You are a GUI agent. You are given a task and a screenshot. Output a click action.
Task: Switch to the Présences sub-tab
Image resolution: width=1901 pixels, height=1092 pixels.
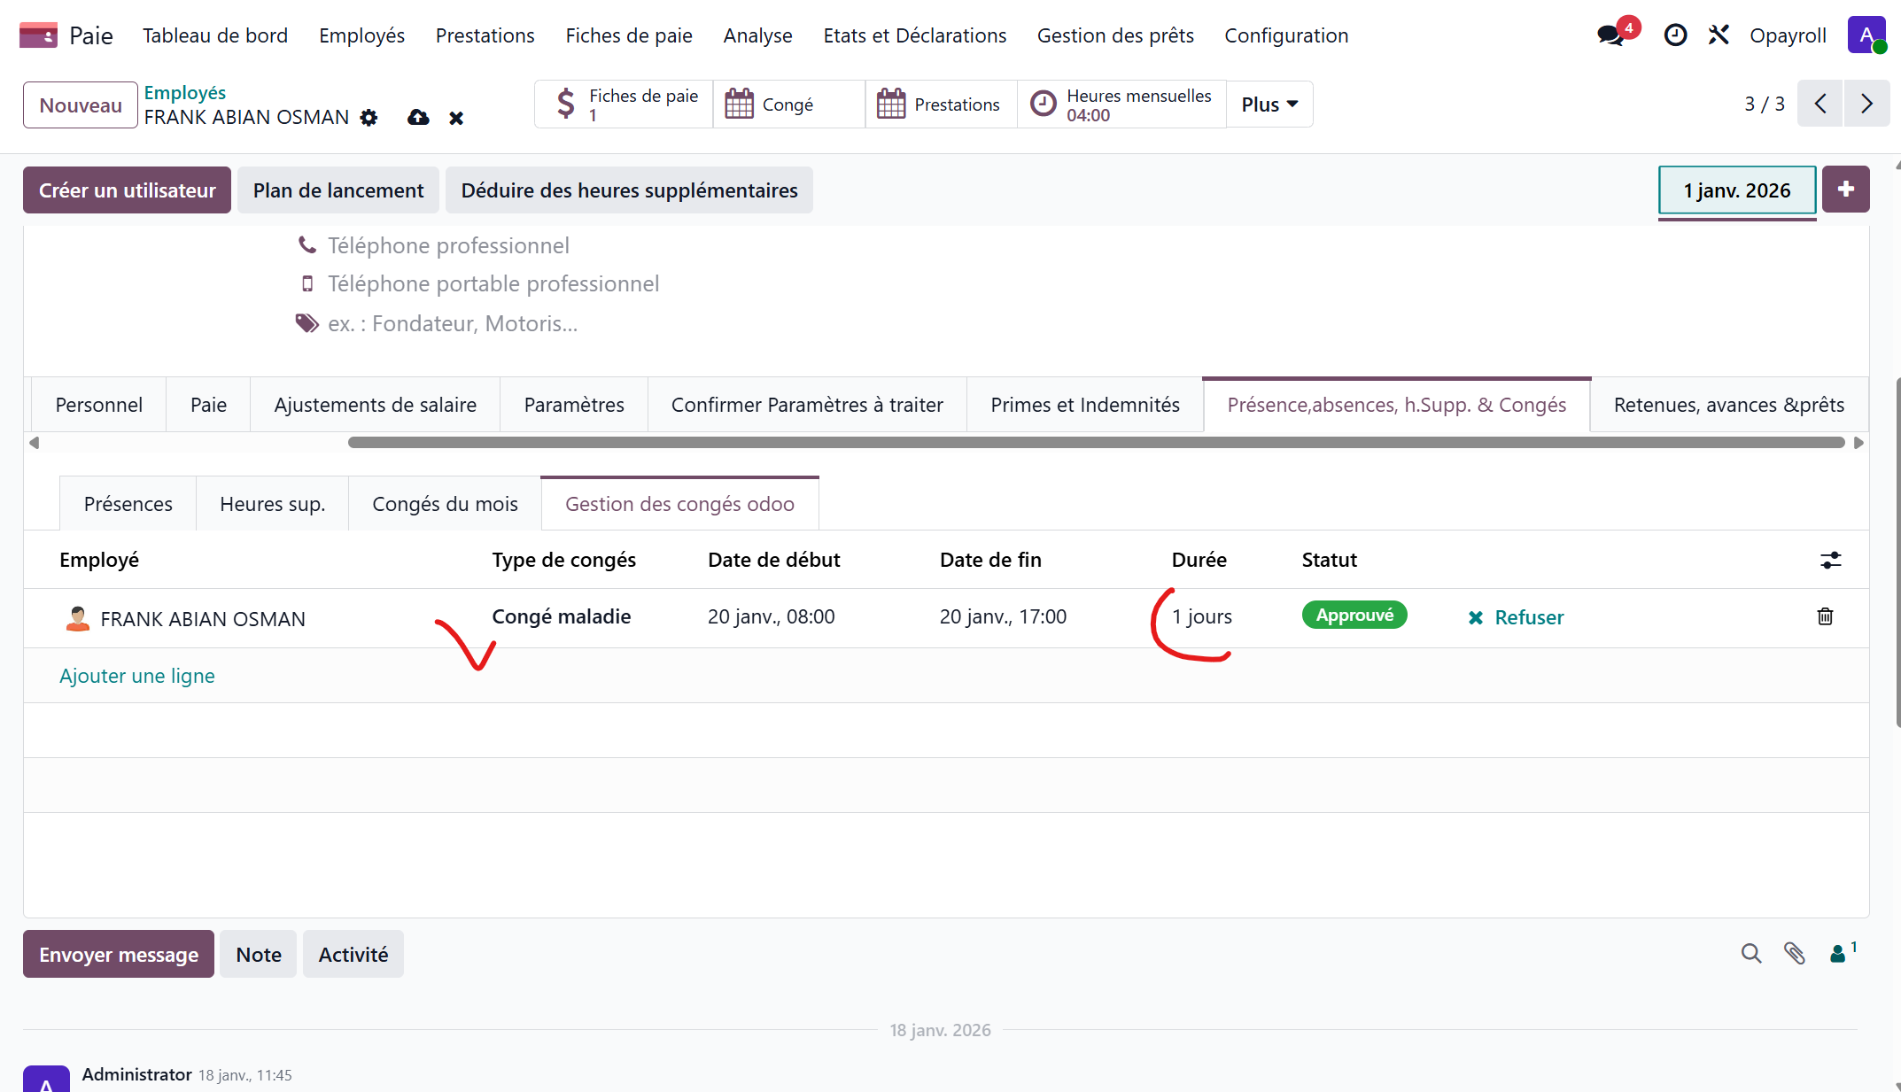point(128,504)
